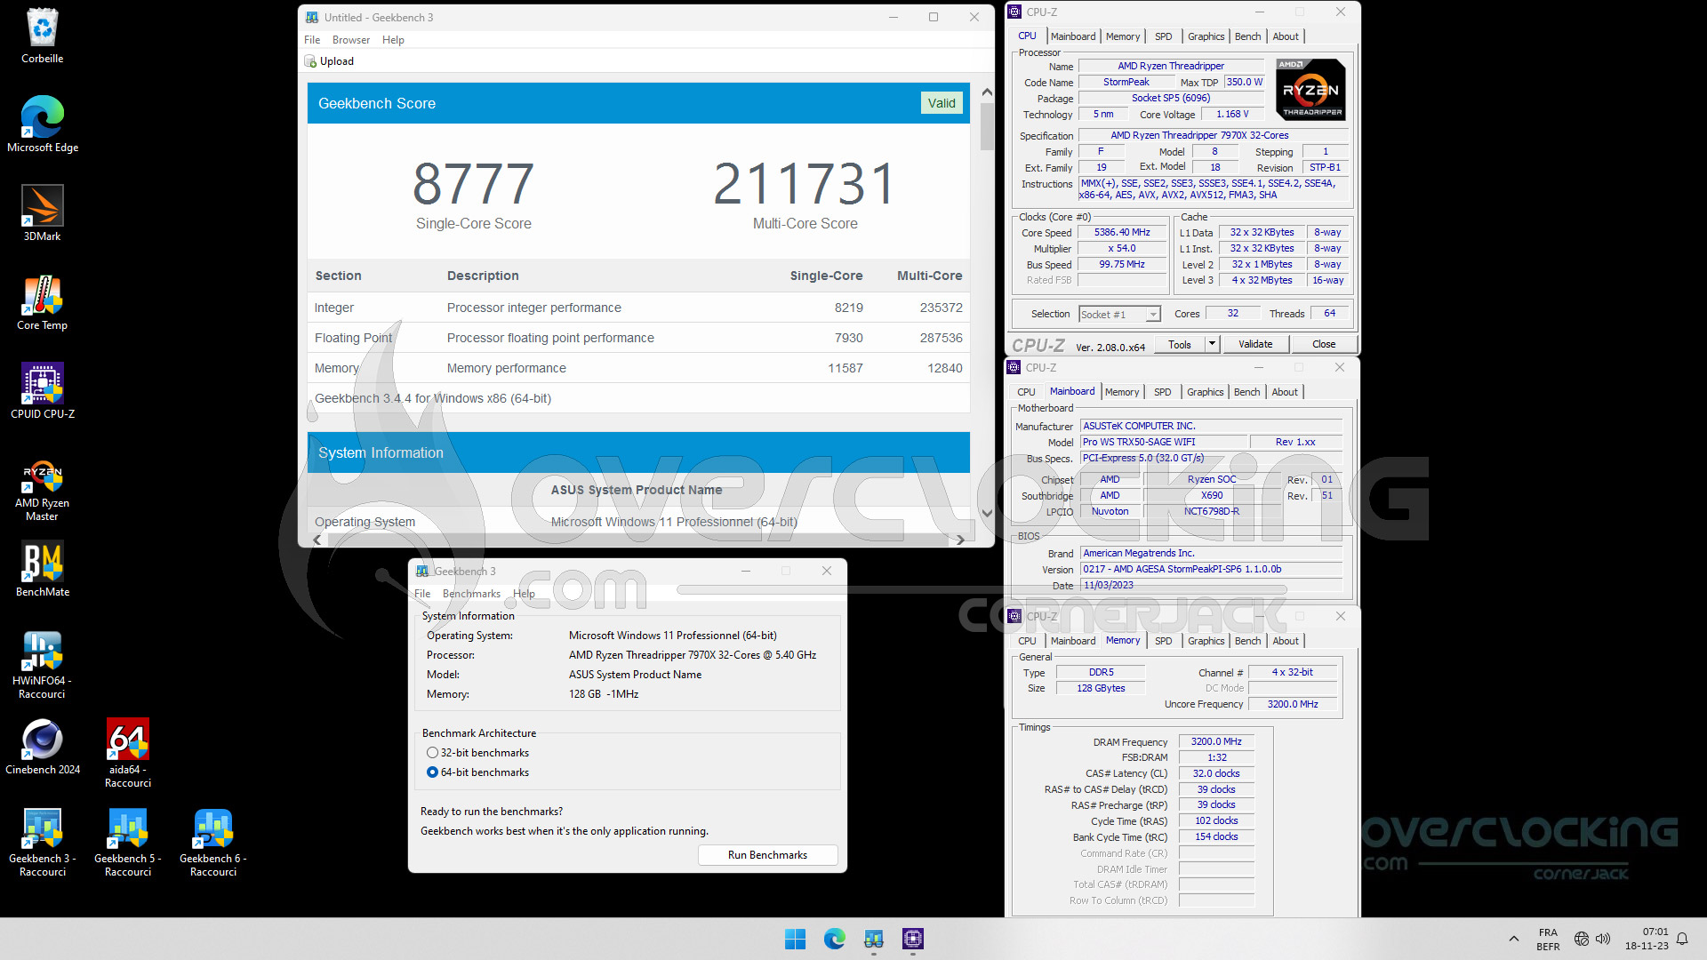This screenshot has height=960, width=1707.
Task: Click FRA BEFR language indicator in taskbar
Action: (x=1548, y=939)
